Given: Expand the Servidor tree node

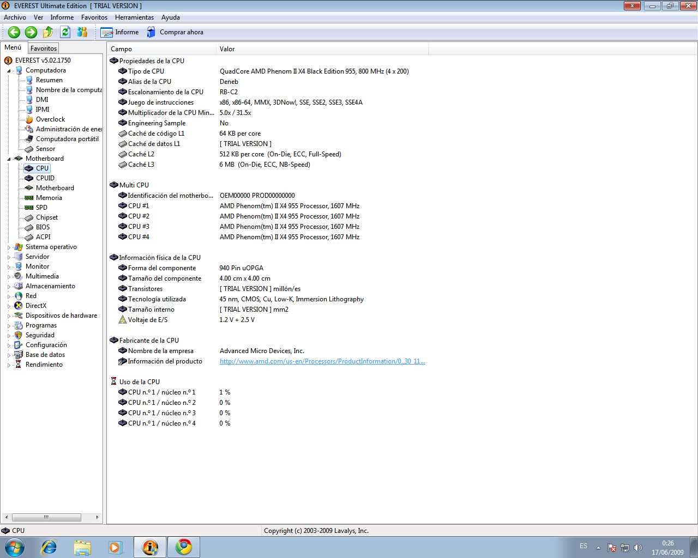Looking at the screenshot, I should [x=9, y=257].
